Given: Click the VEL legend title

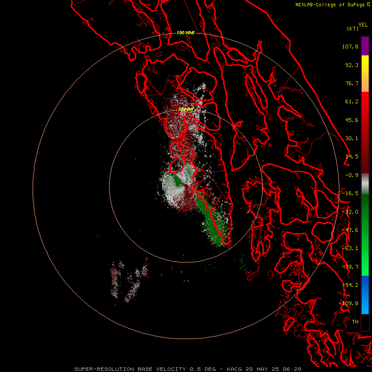Looking at the screenshot, I should 363,25.
